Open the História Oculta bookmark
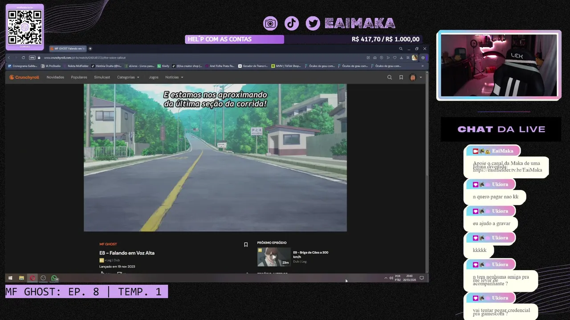 [106, 66]
